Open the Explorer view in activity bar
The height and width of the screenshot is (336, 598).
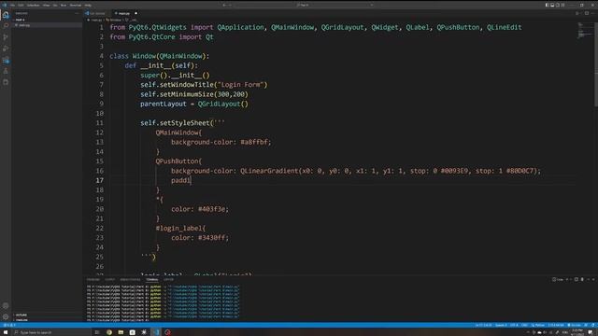[6, 15]
